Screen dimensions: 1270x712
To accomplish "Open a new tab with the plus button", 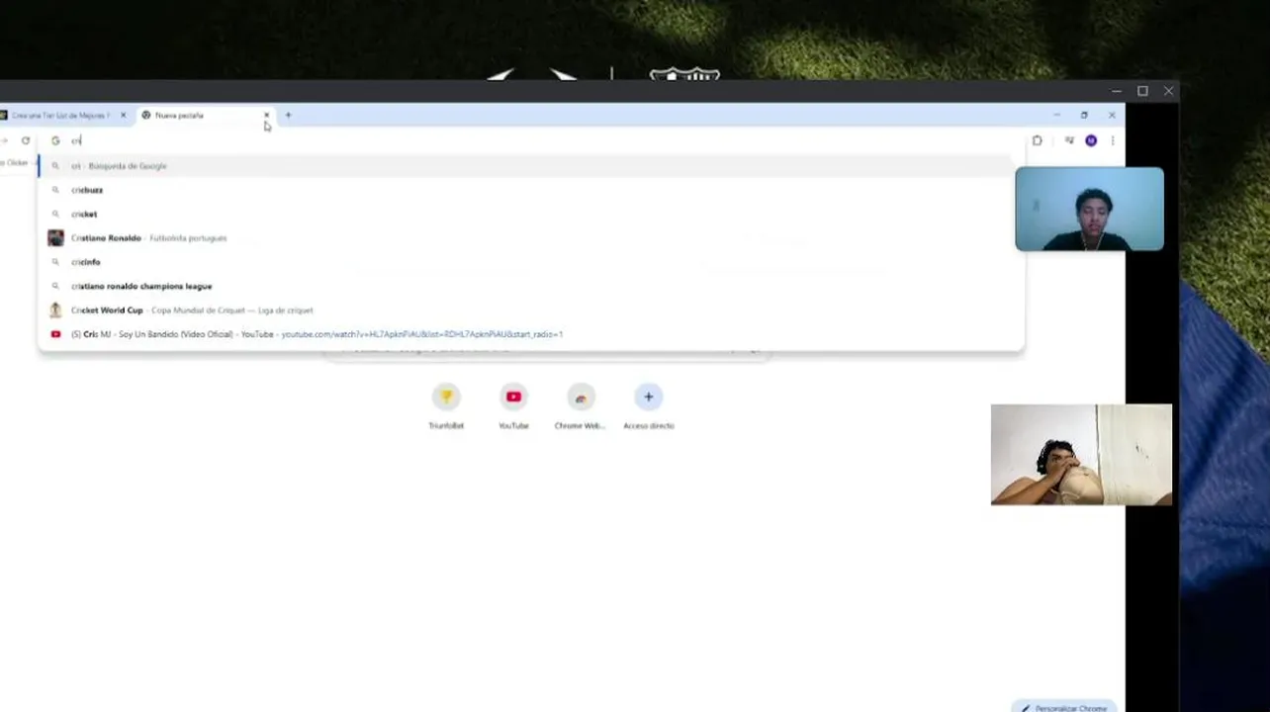I will pyautogui.click(x=288, y=116).
